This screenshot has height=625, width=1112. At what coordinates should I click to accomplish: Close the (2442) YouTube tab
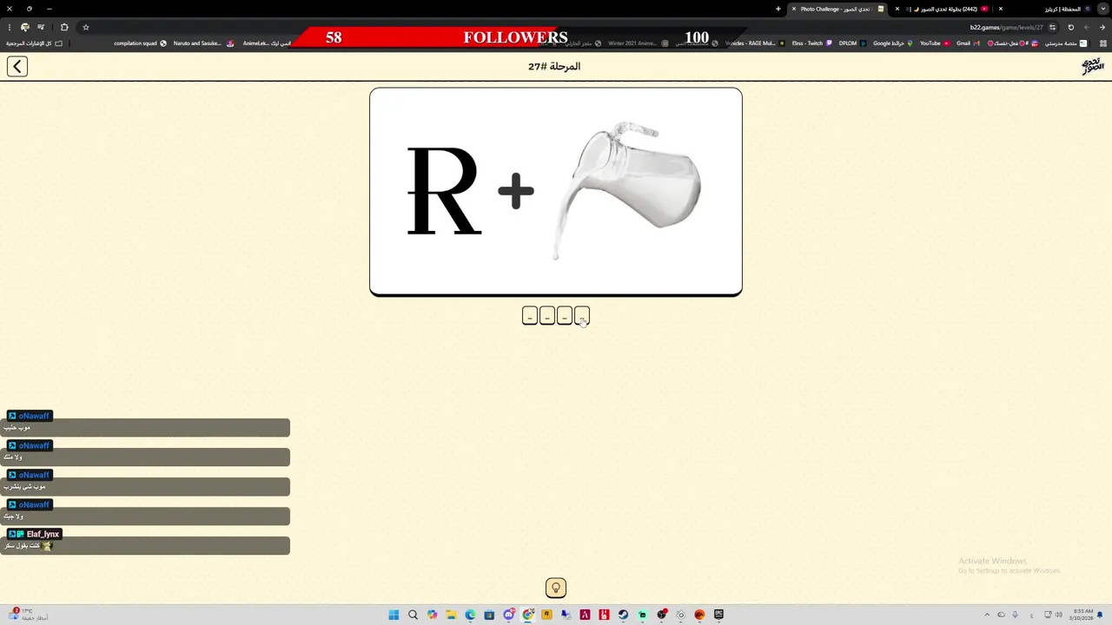pyautogui.click(x=897, y=9)
